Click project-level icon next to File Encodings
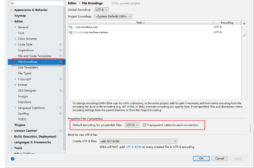The width and height of the screenshot is (254, 168). 60,62
